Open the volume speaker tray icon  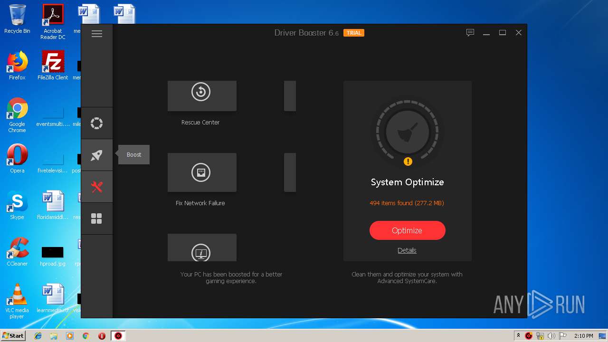[x=551, y=336]
